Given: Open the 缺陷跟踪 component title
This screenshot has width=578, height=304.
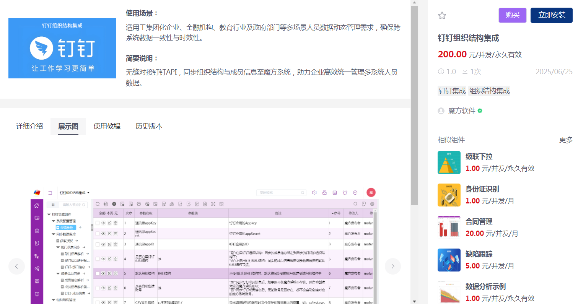Looking at the screenshot, I should (479, 254).
